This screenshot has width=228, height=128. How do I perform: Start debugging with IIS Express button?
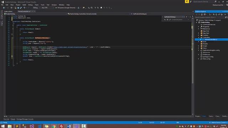tap(65, 8)
